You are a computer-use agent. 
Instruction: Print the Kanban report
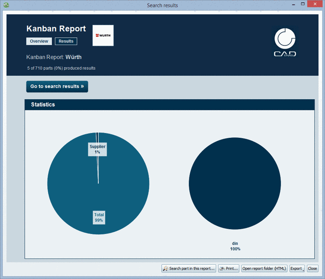tap(229, 269)
